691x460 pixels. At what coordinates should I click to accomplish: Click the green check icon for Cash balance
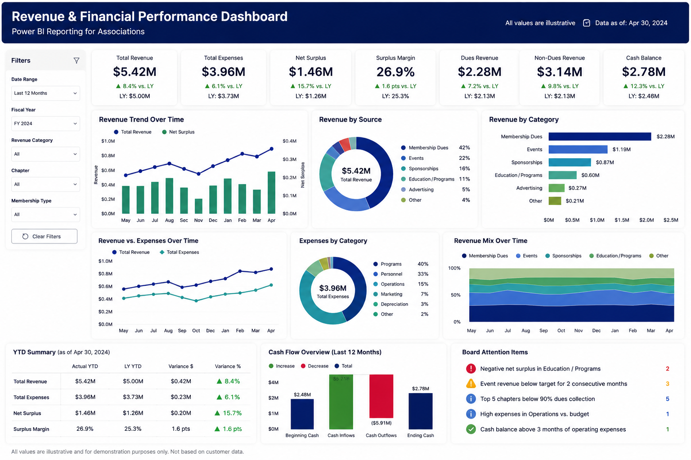pyautogui.click(x=471, y=429)
